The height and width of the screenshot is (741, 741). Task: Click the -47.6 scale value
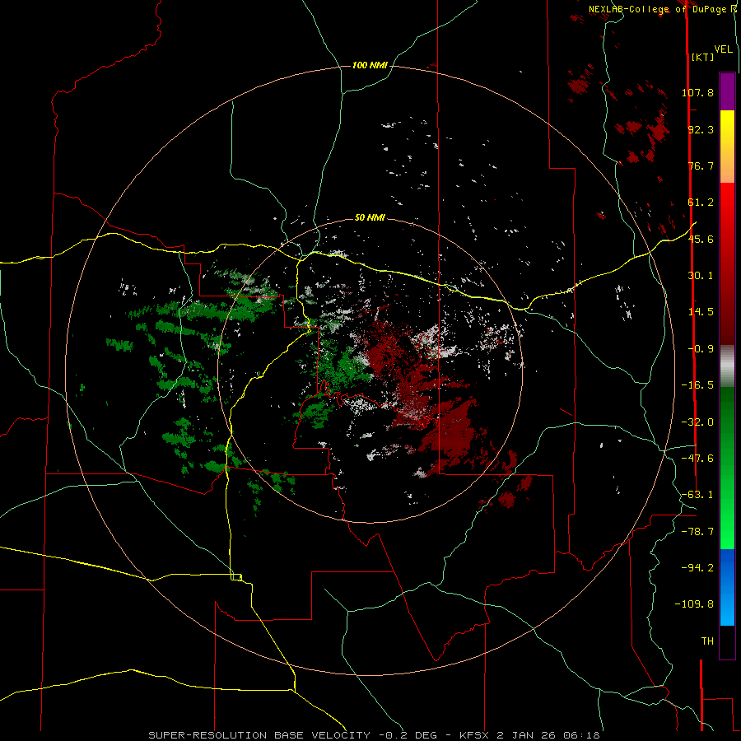click(697, 459)
